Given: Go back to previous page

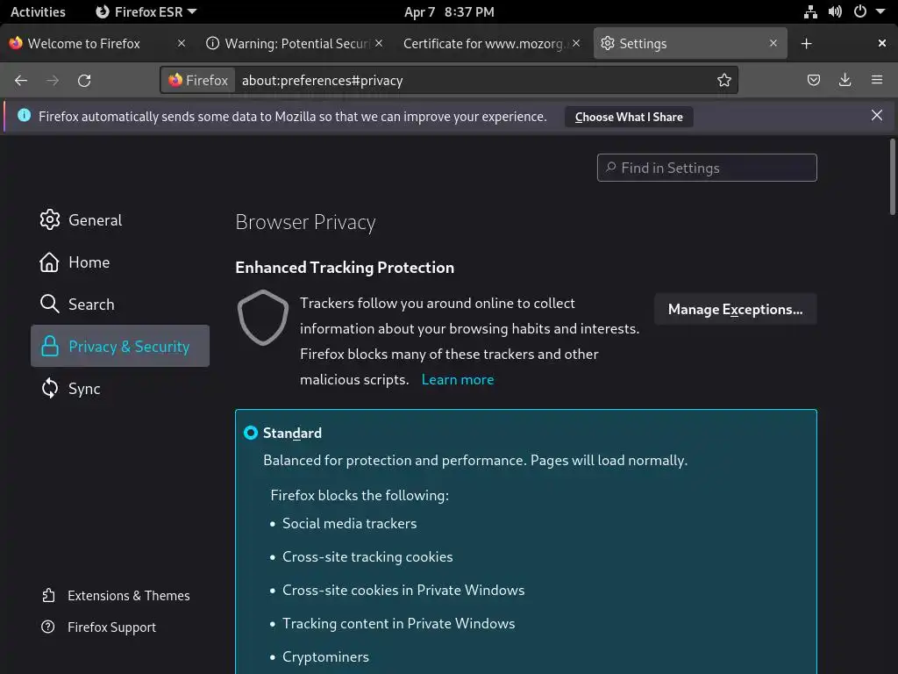Looking at the screenshot, I should point(21,80).
